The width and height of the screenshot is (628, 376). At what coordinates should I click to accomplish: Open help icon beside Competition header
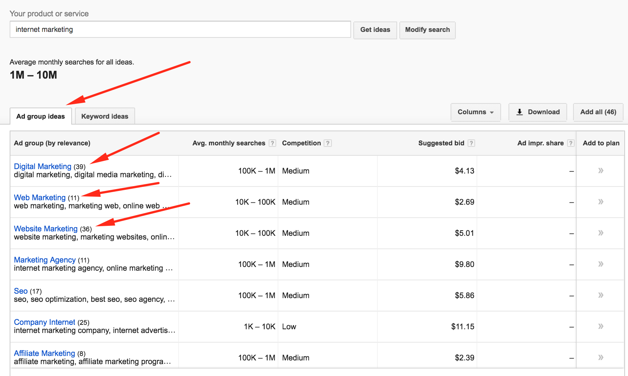click(x=328, y=143)
